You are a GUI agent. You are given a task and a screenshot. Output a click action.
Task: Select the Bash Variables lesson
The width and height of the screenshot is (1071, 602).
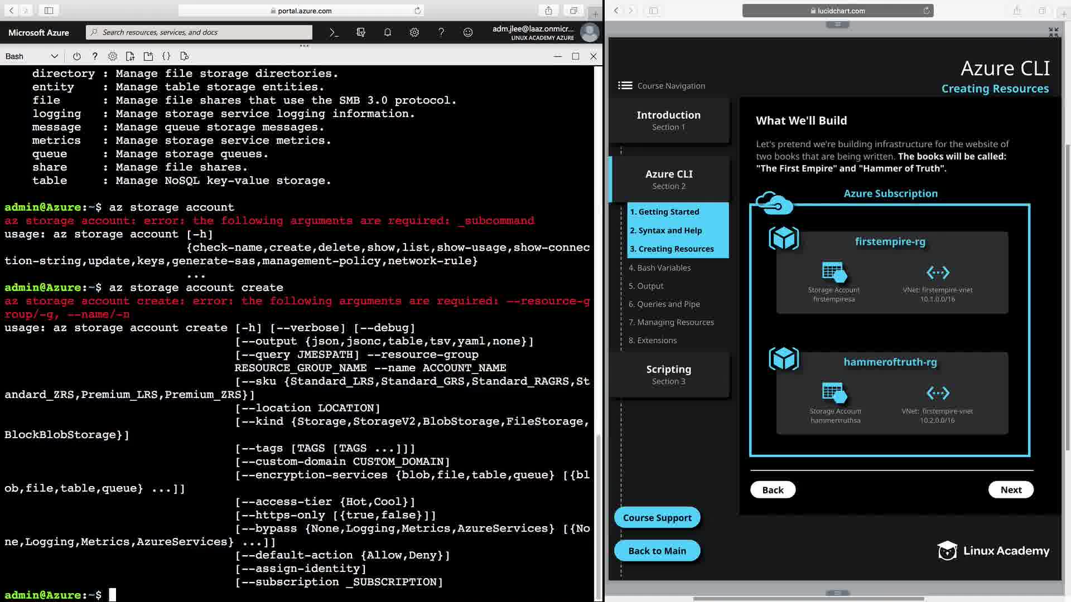click(659, 268)
